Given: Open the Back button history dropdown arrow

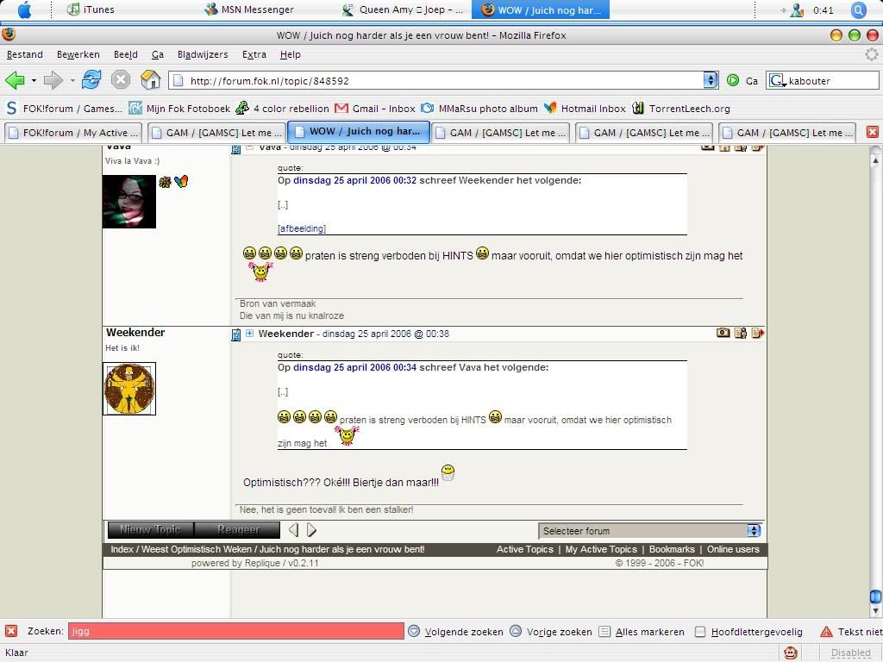Looking at the screenshot, I should pos(34,80).
